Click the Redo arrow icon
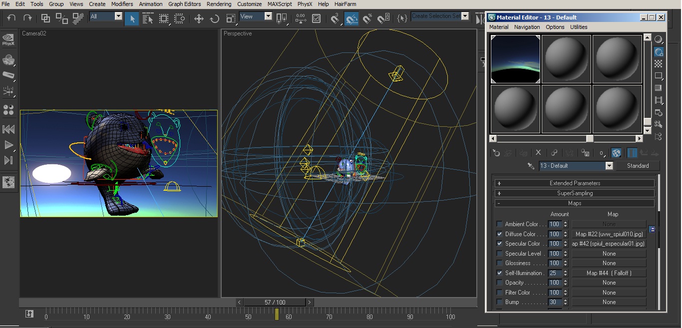The height and width of the screenshot is (328, 682). point(27,18)
